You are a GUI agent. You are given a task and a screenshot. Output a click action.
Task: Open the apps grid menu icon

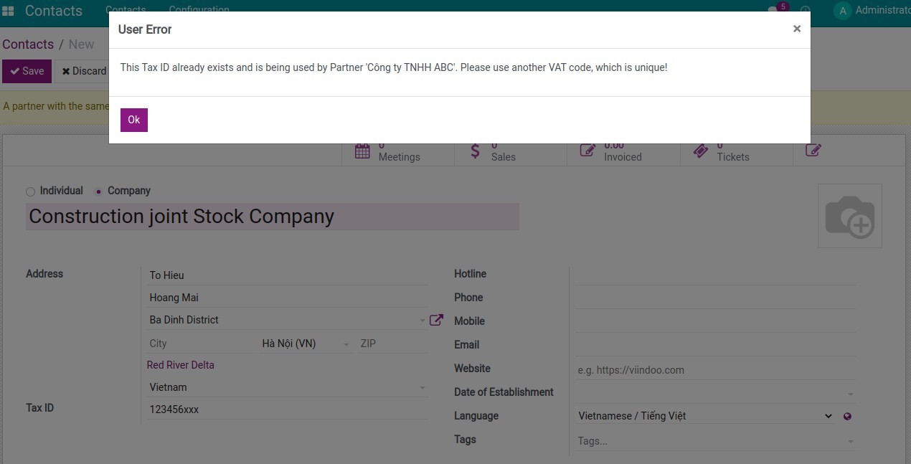[8, 10]
